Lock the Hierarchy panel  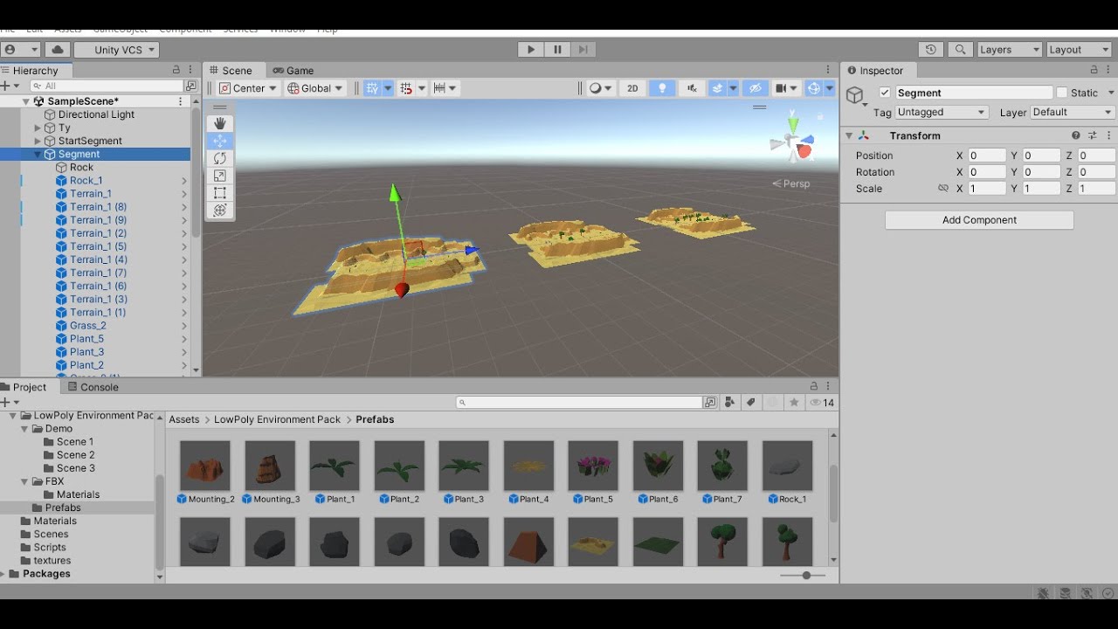tap(176, 70)
